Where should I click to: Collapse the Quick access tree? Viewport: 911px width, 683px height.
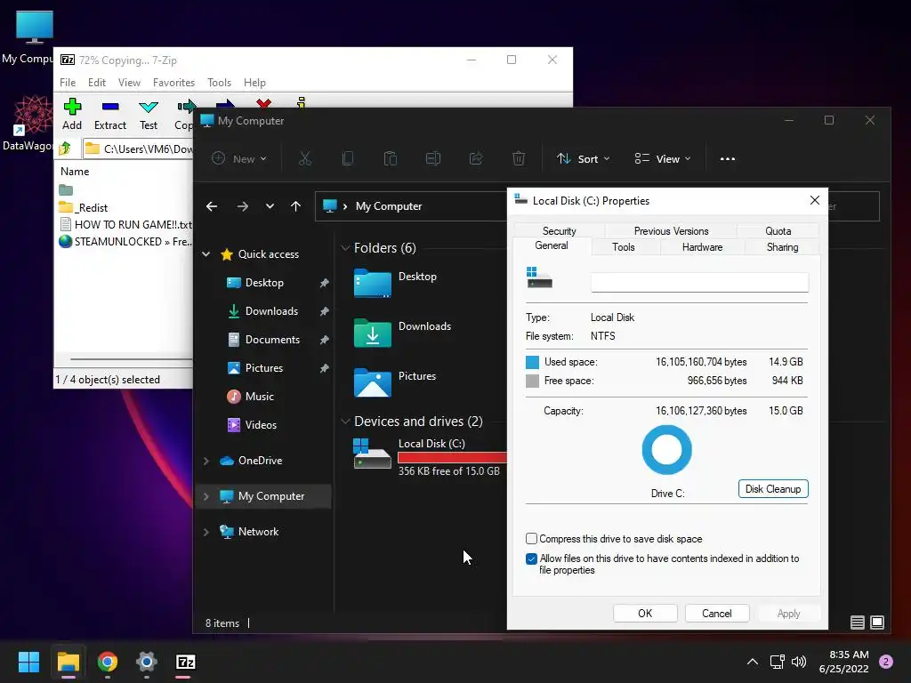(206, 254)
